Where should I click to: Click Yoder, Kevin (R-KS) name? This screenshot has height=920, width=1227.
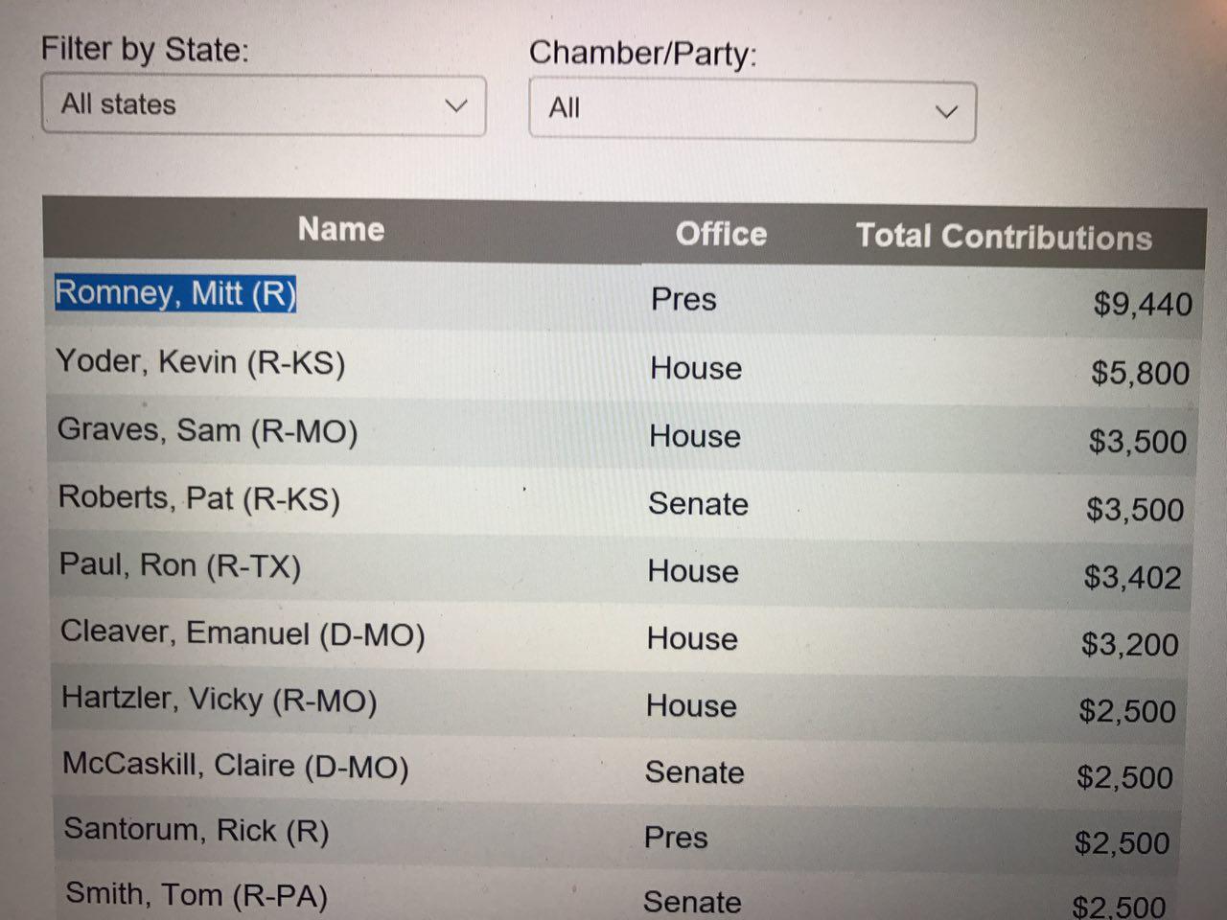[200, 362]
